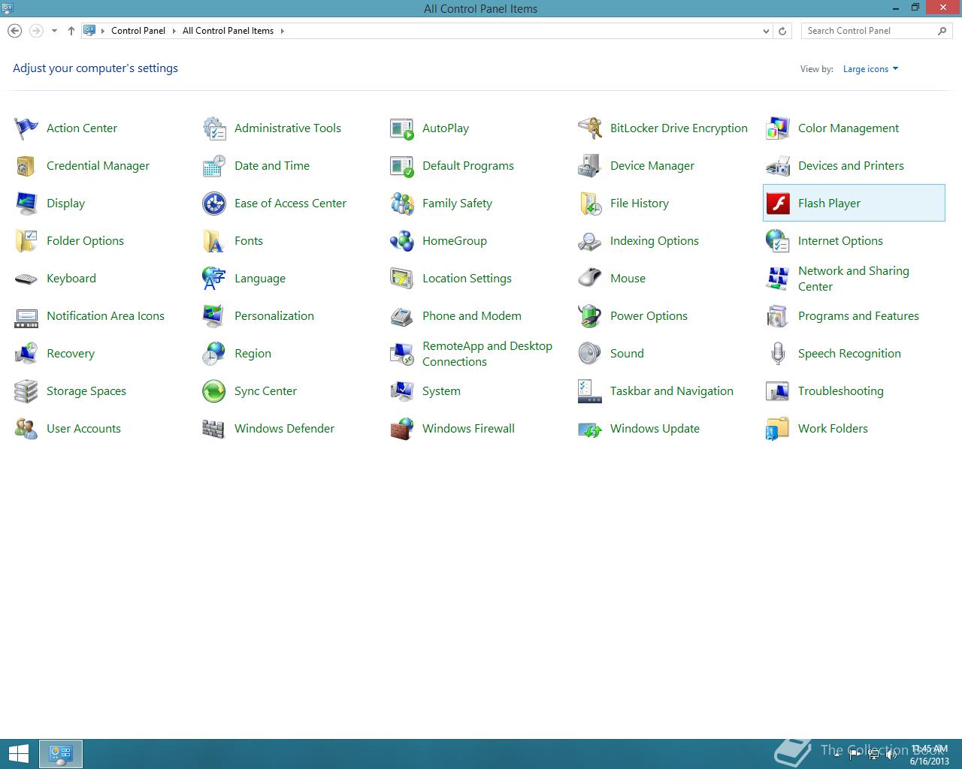Open the recent locations dropdown arrow
This screenshot has width=962, height=769.
coord(54,31)
